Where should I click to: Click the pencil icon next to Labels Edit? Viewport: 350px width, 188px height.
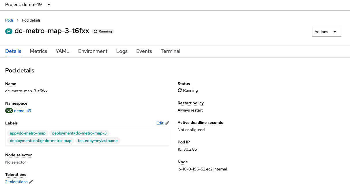coord(167,123)
